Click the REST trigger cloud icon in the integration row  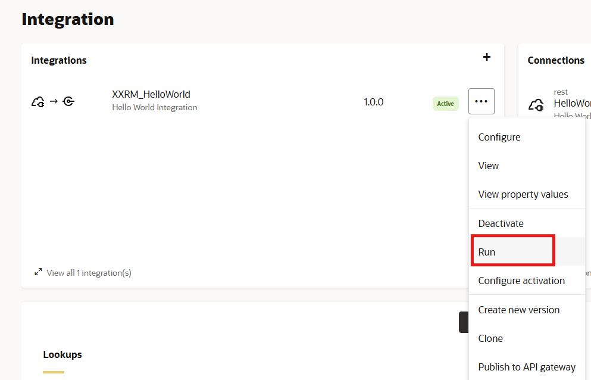[x=38, y=102]
